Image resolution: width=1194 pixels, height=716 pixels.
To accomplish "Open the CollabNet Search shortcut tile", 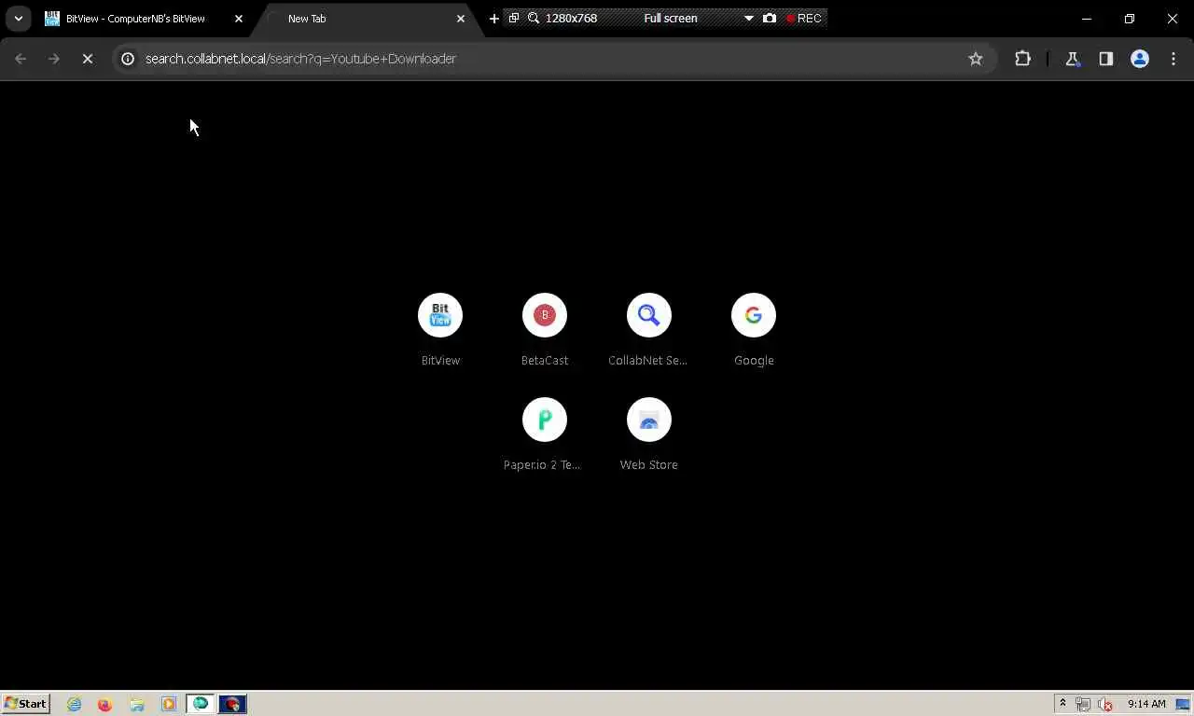I will (649, 330).
